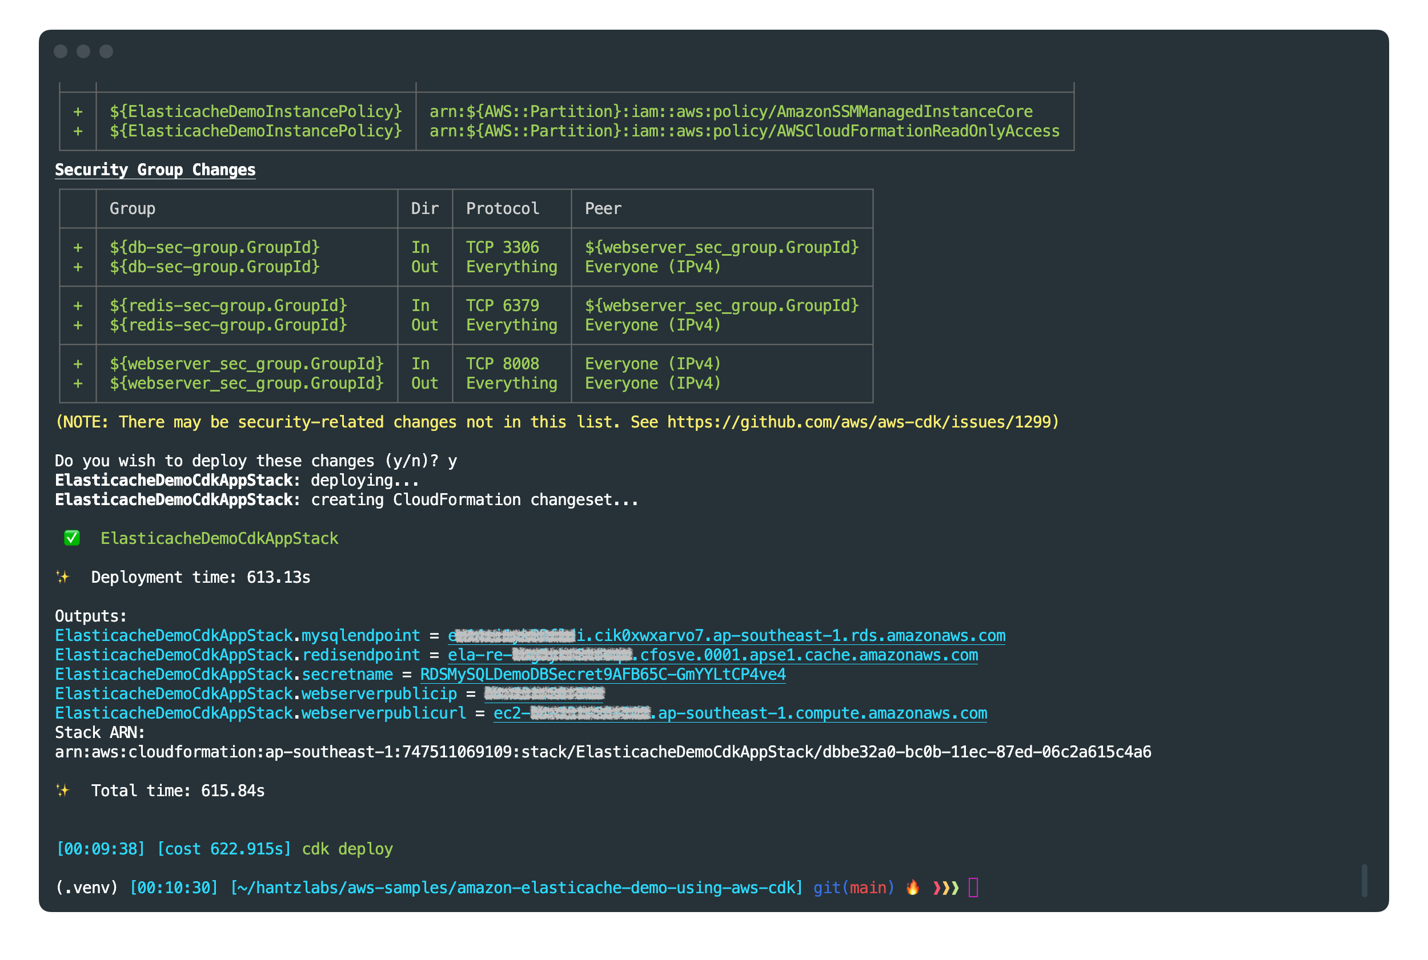Click the first gray window traffic-light button
1428x960 pixels.
click(x=61, y=51)
